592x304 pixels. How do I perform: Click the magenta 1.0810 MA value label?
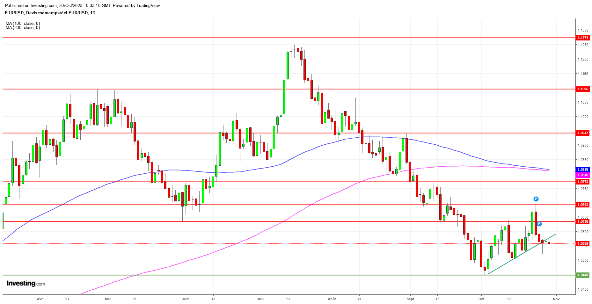[x=583, y=175]
